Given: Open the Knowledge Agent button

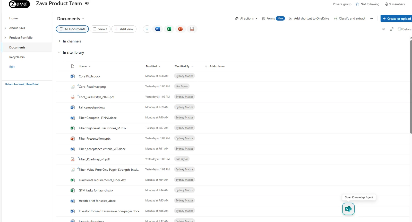Looking at the screenshot, I should coord(348,209).
